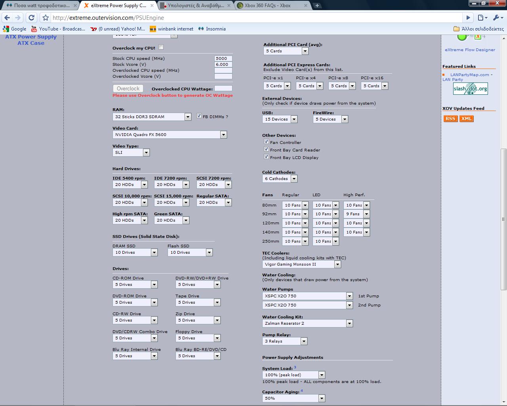Image resolution: width=507 pixels, height=406 pixels.
Task: Open the Video Type SLI dropdown
Action: click(x=131, y=153)
